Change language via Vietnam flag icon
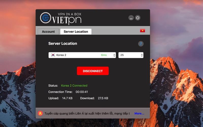The height and width of the screenshot is (127, 203). [142, 30]
